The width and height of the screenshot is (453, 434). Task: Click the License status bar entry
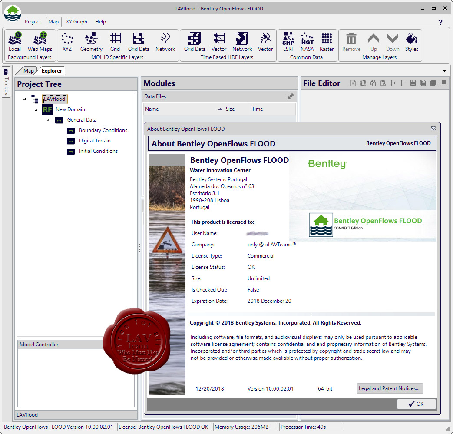pos(163,427)
